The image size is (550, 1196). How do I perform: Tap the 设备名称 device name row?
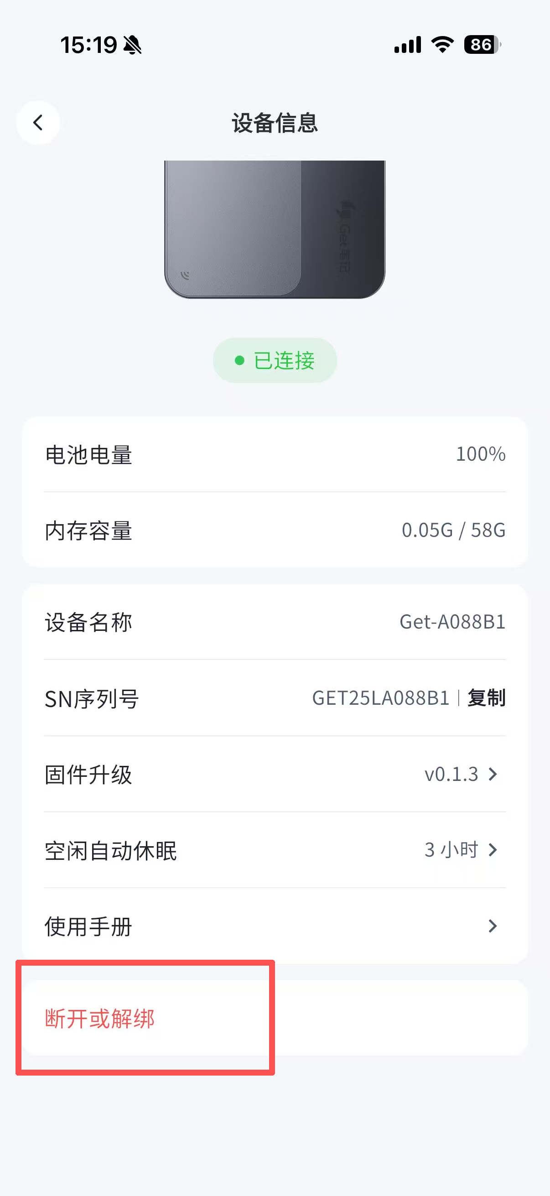click(275, 622)
